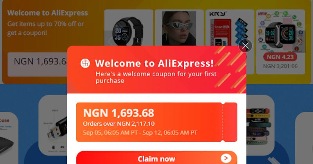Click the arrow icon on Claim now

coord(226,158)
